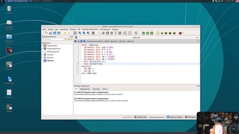Click the 'equation' keyword in the editor

coord(86,66)
